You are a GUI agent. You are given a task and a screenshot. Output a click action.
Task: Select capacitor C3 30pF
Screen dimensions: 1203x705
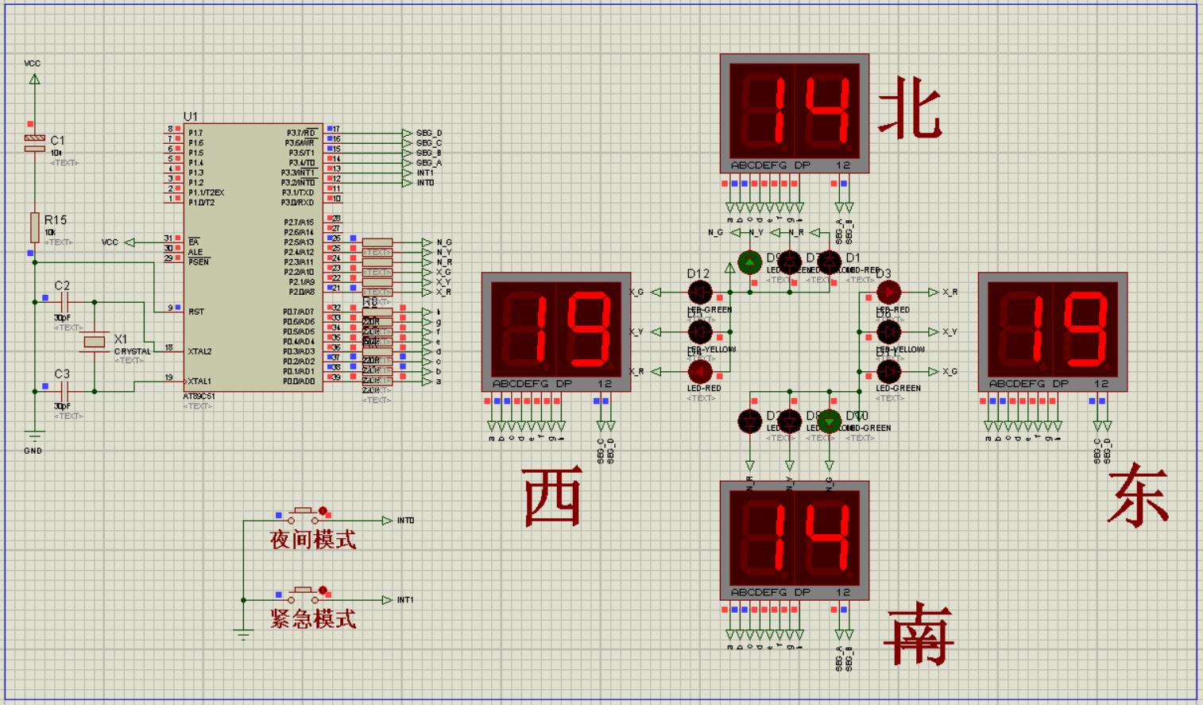(x=64, y=391)
